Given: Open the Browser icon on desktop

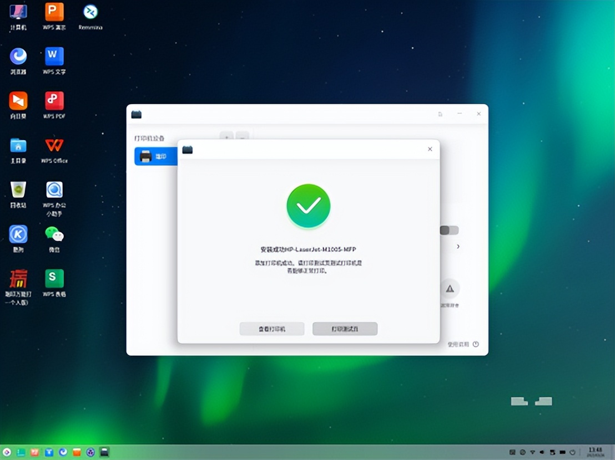Looking at the screenshot, I should tap(17, 56).
